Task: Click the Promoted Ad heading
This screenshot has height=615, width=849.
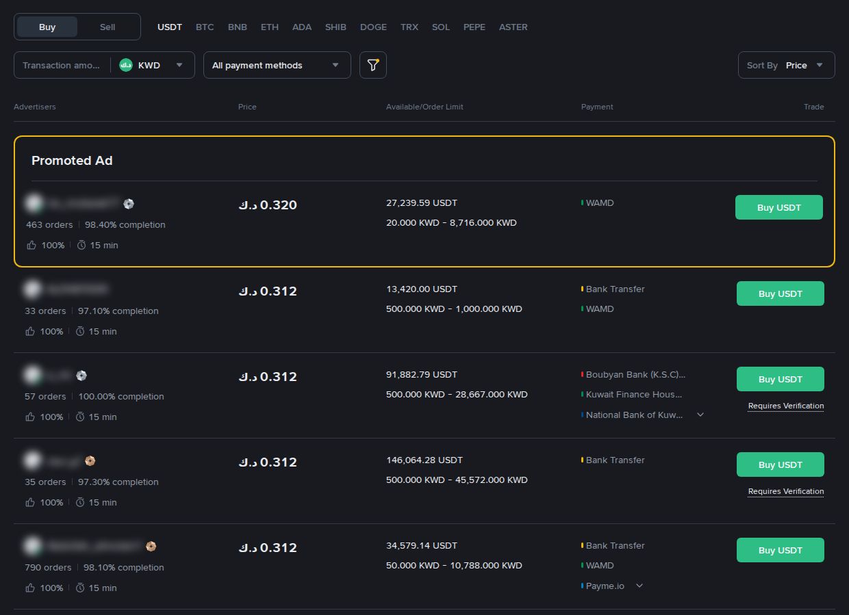Action: 72,160
